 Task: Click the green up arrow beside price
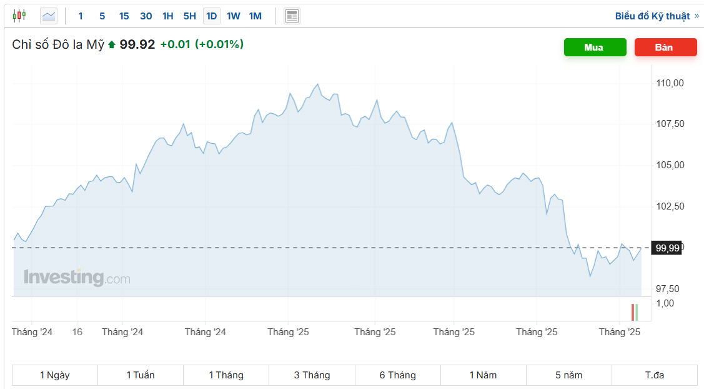112,44
